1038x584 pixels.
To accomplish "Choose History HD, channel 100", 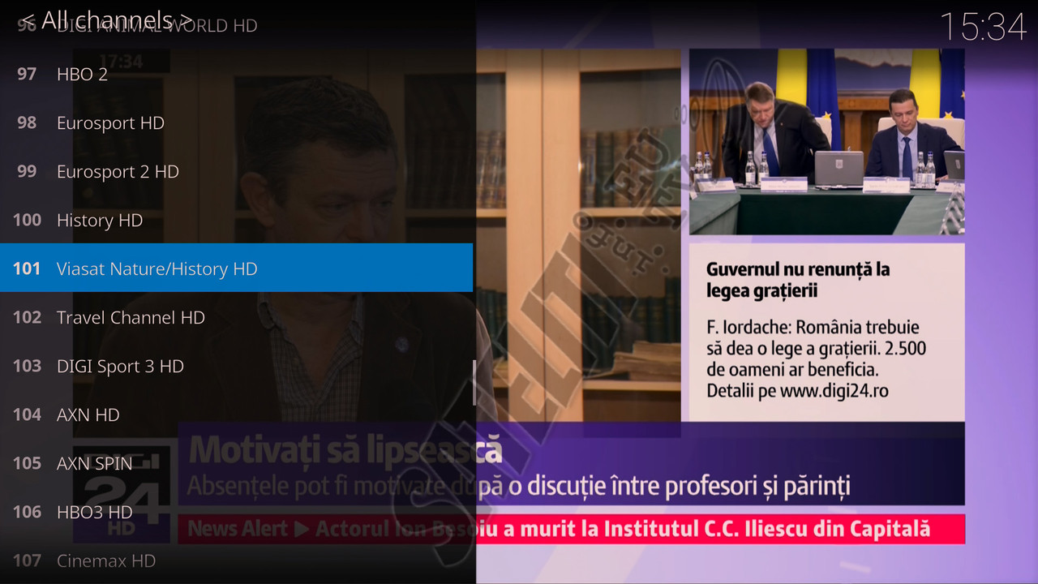I will tap(236, 220).
